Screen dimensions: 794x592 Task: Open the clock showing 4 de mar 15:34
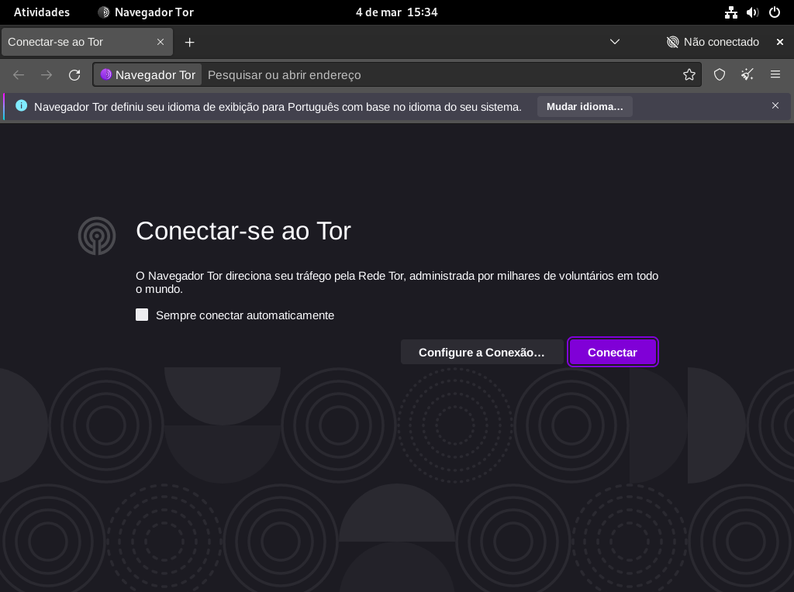(396, 12)
